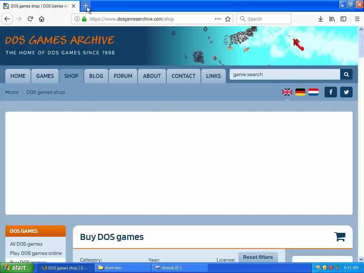Screen dimensions: 364x273
Task: Toggle the sidebar view icon
Action: pos(343,19)
